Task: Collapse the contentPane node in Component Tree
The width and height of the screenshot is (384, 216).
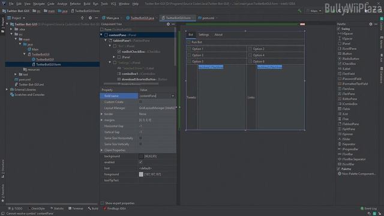Action: click(x=101, y=35)
